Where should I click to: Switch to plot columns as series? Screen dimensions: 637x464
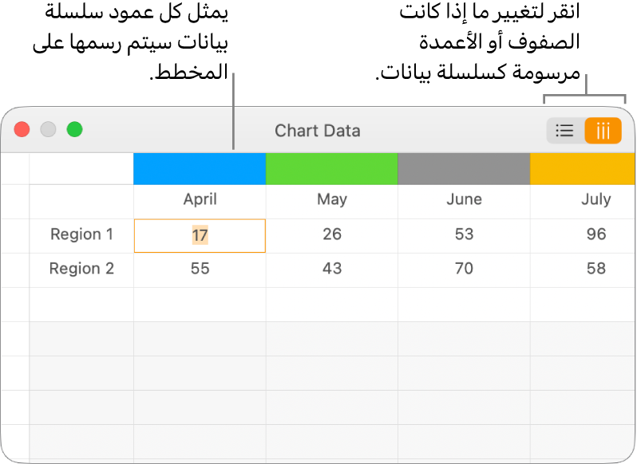pos(603,131)
